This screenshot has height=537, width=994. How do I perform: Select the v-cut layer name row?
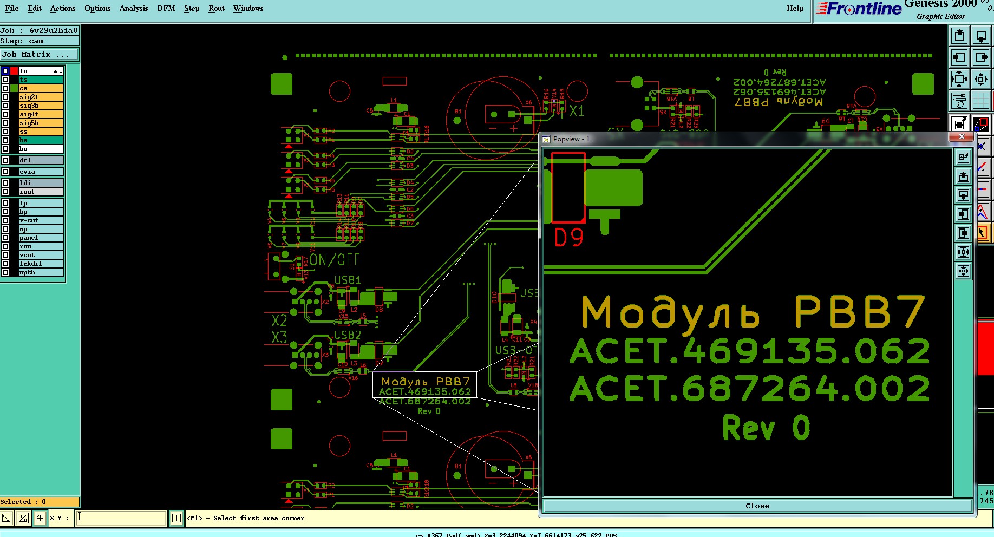point(41,220)
